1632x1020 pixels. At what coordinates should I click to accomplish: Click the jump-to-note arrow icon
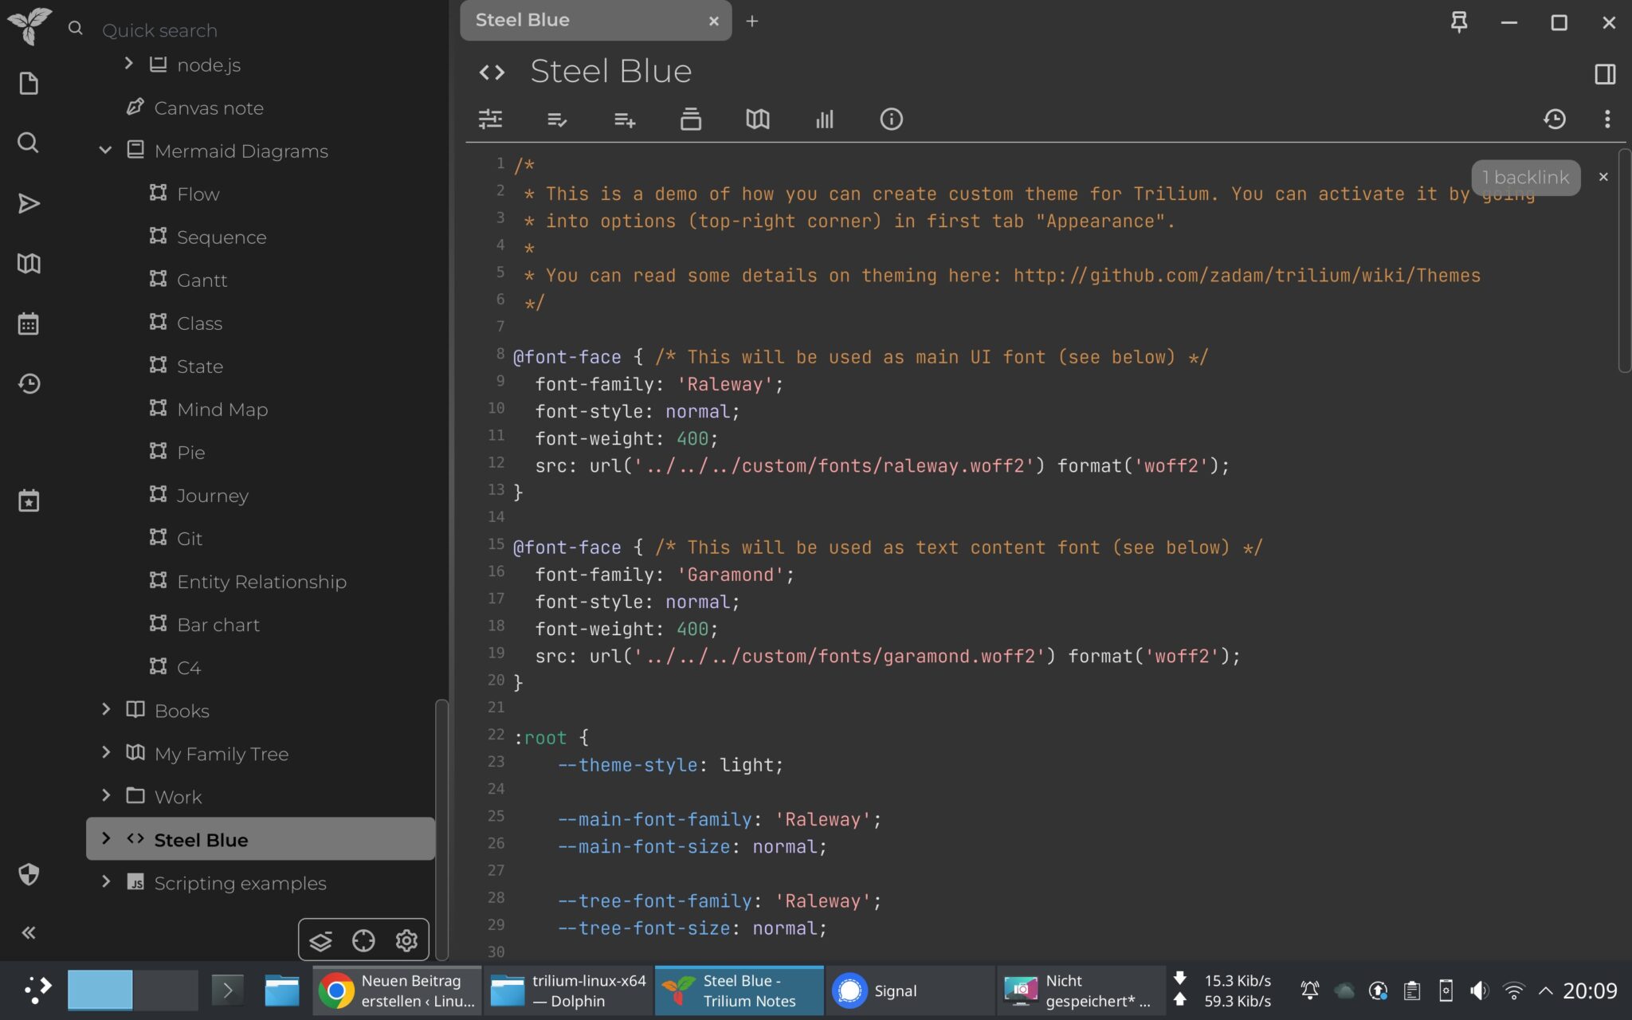(29, 203)
